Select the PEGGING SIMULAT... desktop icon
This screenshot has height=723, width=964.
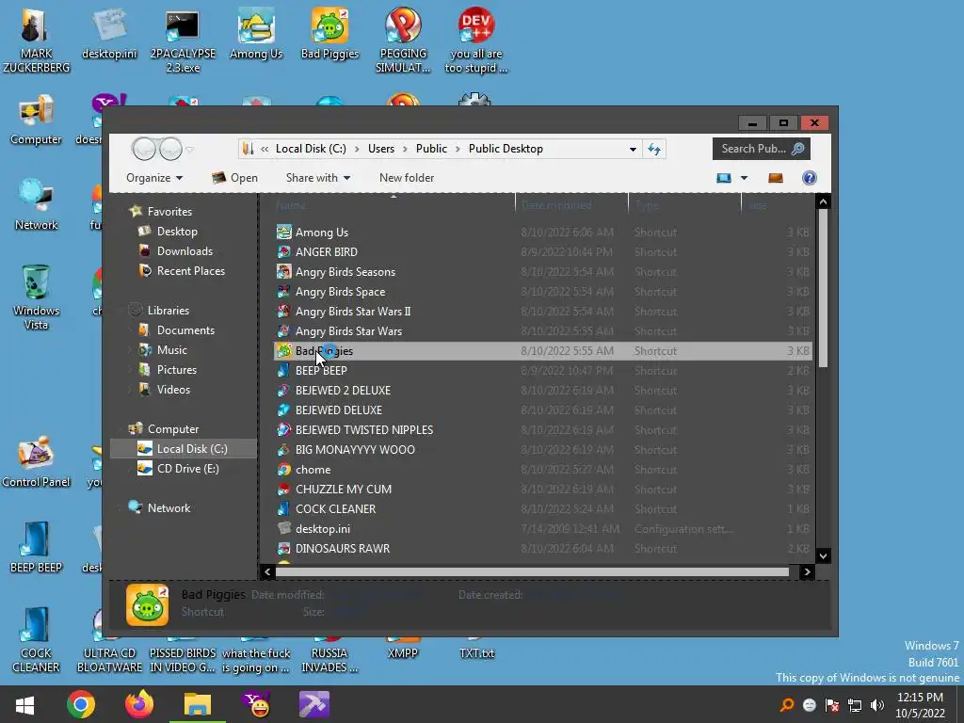click(x=403, y=40)
